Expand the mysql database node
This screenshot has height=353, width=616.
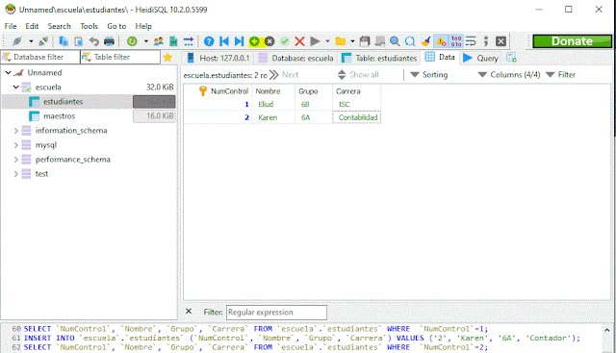[x=15, y=145]
